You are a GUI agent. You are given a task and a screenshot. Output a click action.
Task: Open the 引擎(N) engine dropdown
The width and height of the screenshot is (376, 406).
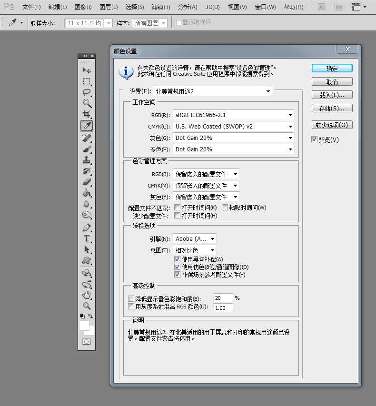(x=195, y=239)
